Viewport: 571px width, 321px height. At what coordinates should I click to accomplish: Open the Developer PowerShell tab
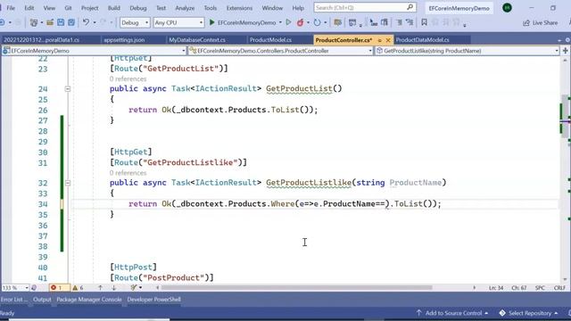pyautogui.click(x=153, y=300)
